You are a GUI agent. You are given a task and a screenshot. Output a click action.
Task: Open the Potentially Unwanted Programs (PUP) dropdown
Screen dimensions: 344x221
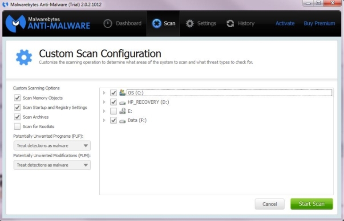tap(52, 146)
